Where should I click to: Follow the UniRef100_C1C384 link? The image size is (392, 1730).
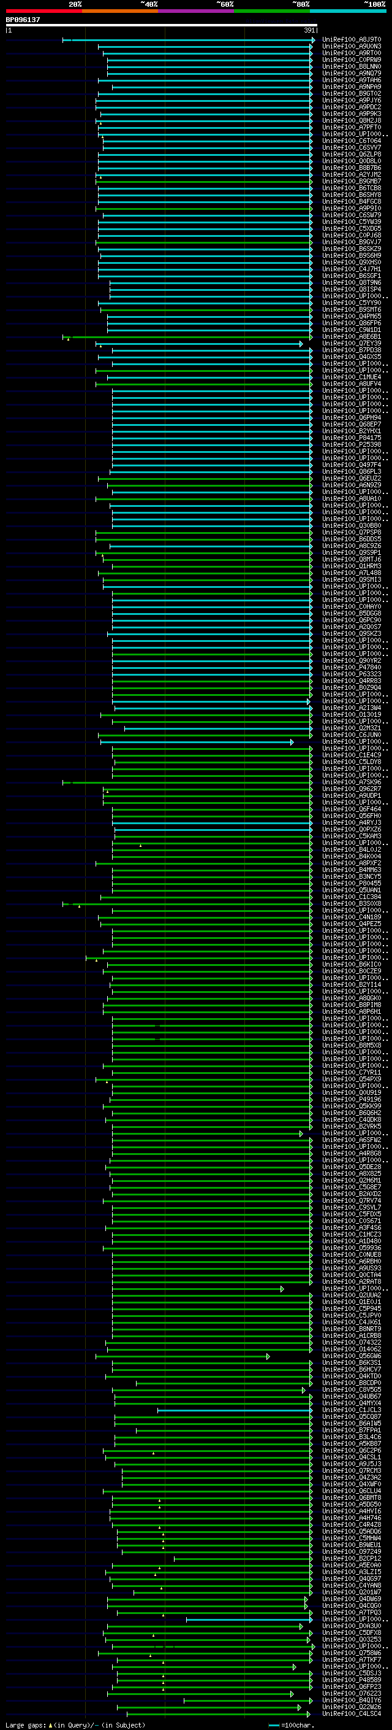click(x=351, y=897)
